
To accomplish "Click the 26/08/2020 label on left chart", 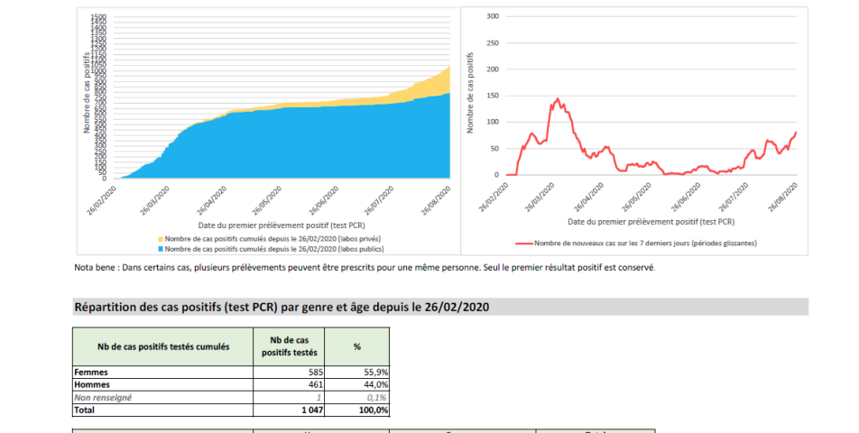I will [x=436, y=195].
